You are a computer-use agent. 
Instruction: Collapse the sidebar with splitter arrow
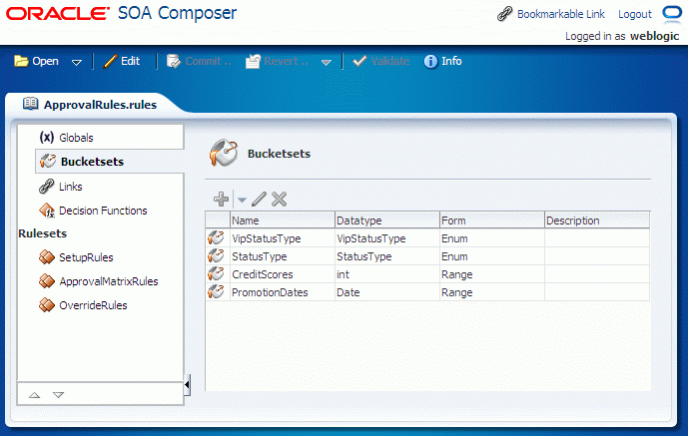(187, 385)
